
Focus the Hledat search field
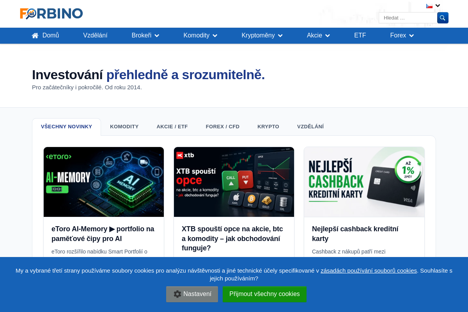(408, 18)
